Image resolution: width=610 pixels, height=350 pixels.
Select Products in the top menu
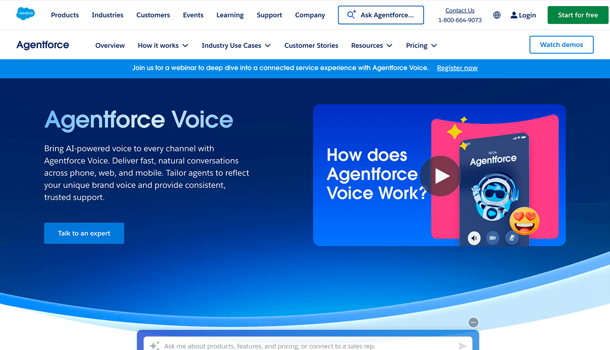point(65,15)
